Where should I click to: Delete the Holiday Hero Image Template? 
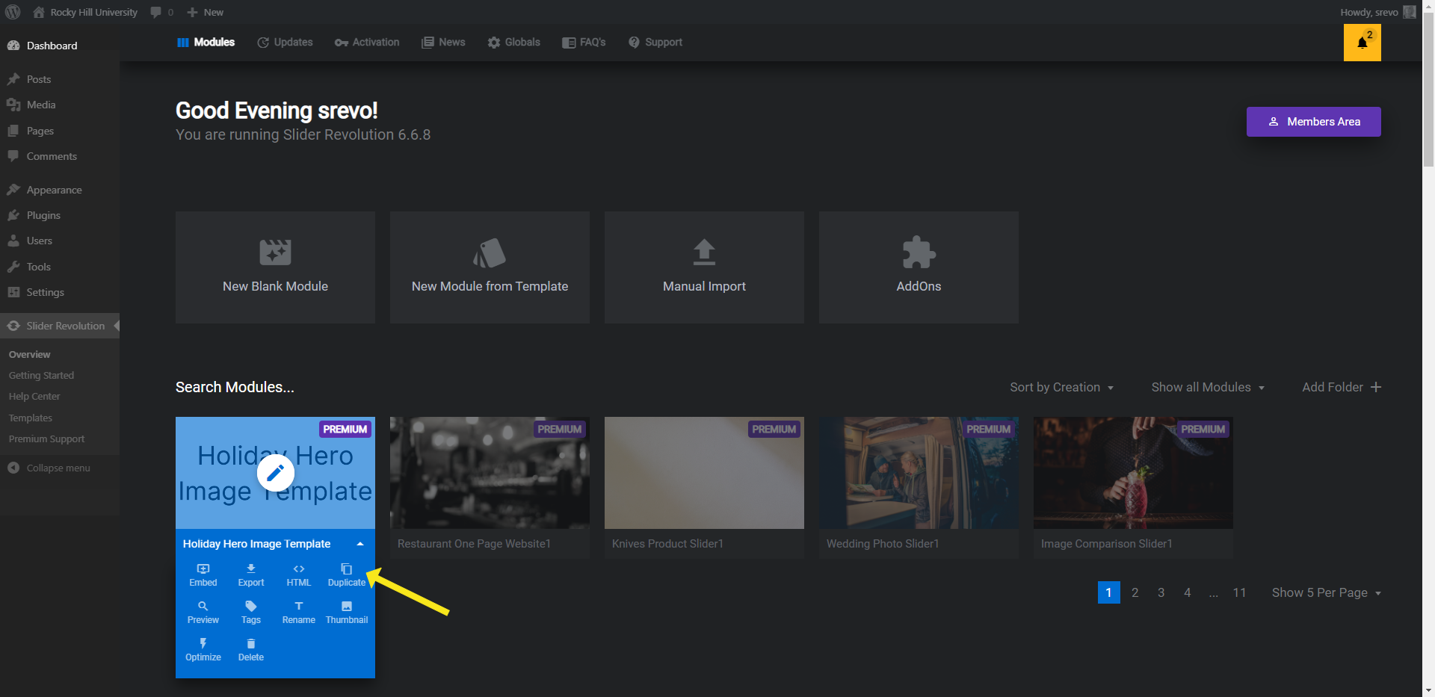click(x=250, y=650)
